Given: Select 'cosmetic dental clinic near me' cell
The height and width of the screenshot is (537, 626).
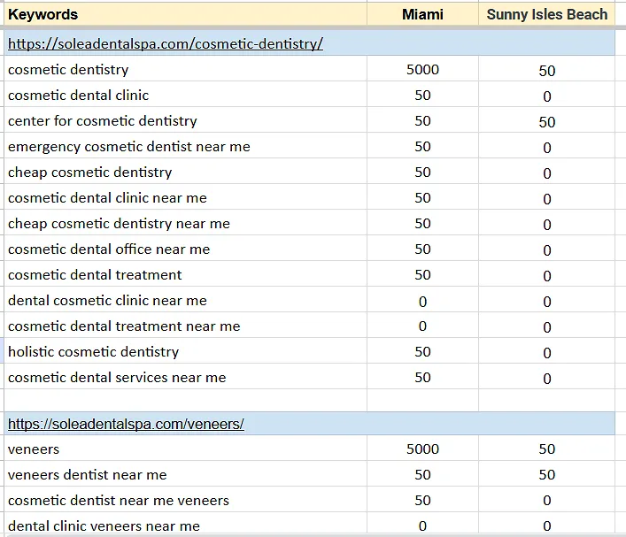Looking at the screenshot, I should point(185,197).
